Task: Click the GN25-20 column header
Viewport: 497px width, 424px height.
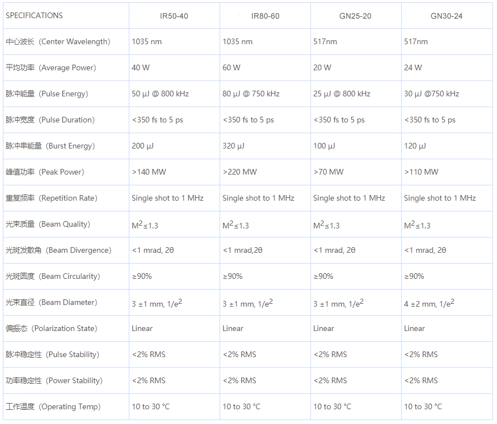Action: pos(355,16)
